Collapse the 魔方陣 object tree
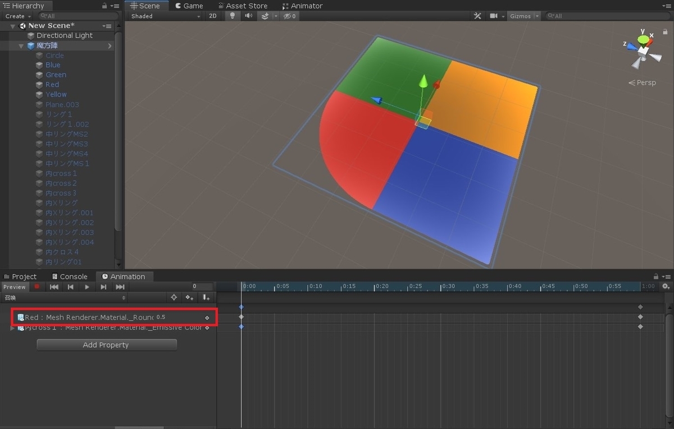This screenshot has width=674, height=429. [x=22, y=45]
